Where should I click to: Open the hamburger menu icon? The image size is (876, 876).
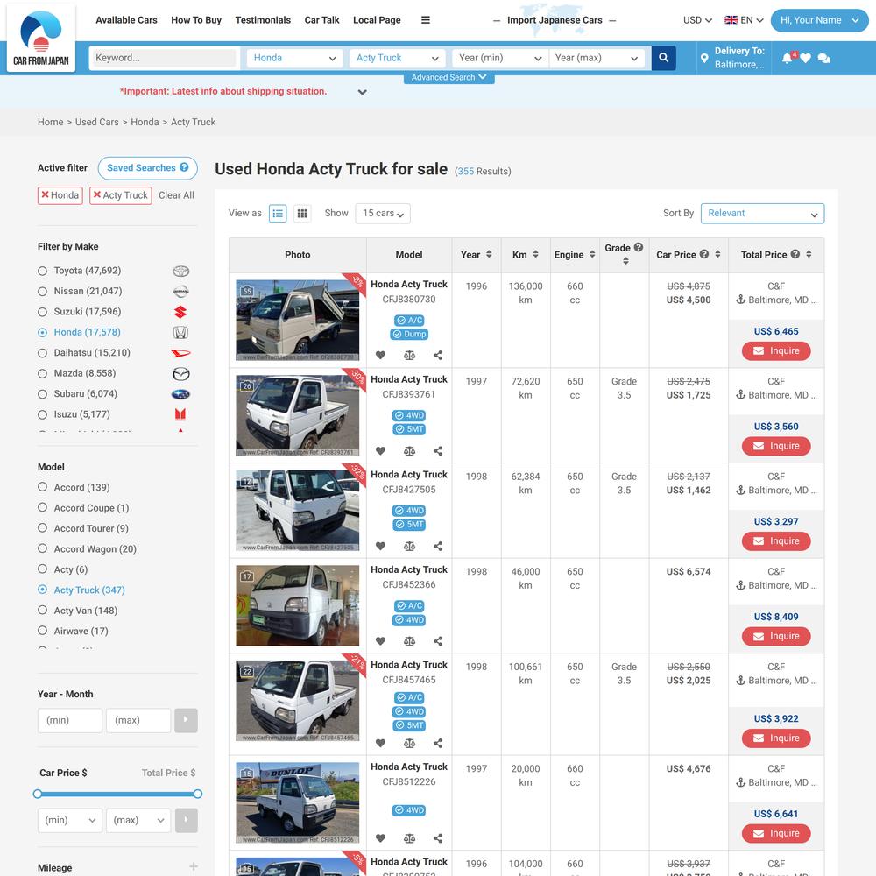[425, 20]
